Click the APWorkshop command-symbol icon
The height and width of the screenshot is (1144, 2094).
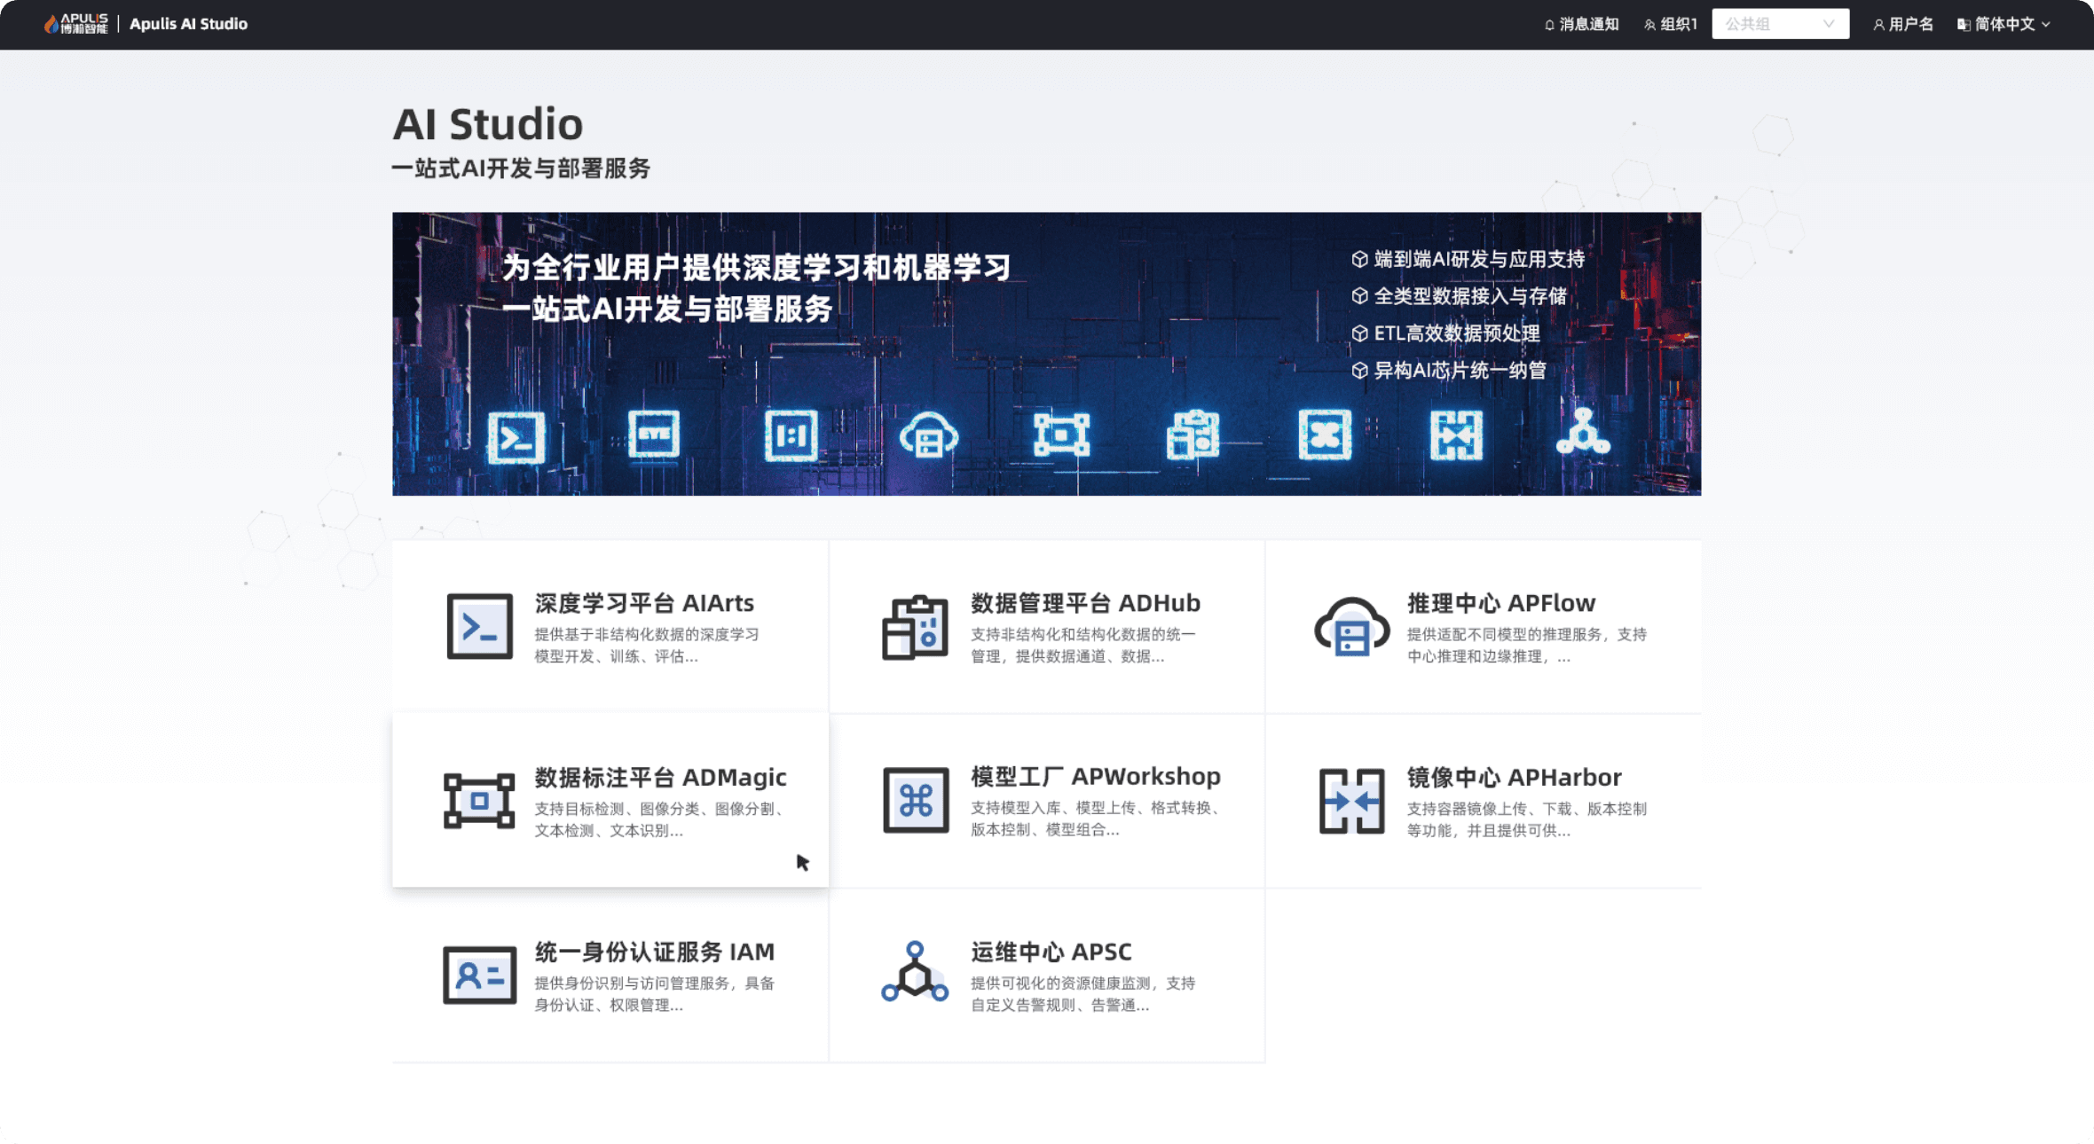[x=916, y=800]
